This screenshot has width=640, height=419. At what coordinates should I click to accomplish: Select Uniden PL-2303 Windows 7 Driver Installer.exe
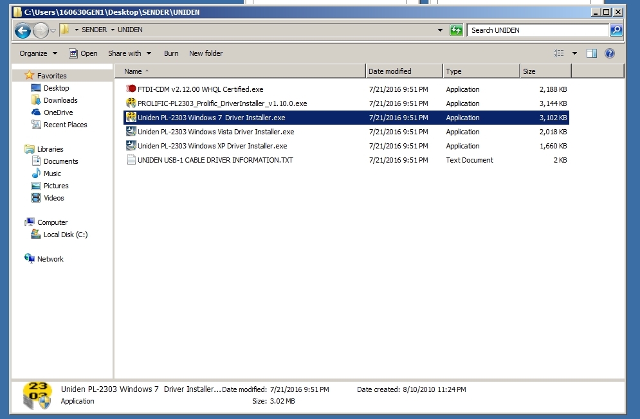point(346,118)
